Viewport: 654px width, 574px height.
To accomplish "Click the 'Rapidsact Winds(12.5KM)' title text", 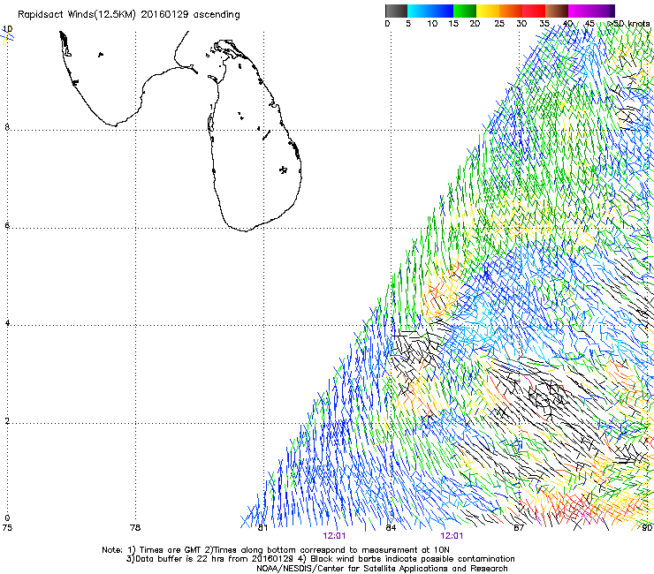I will pos(77,15).
